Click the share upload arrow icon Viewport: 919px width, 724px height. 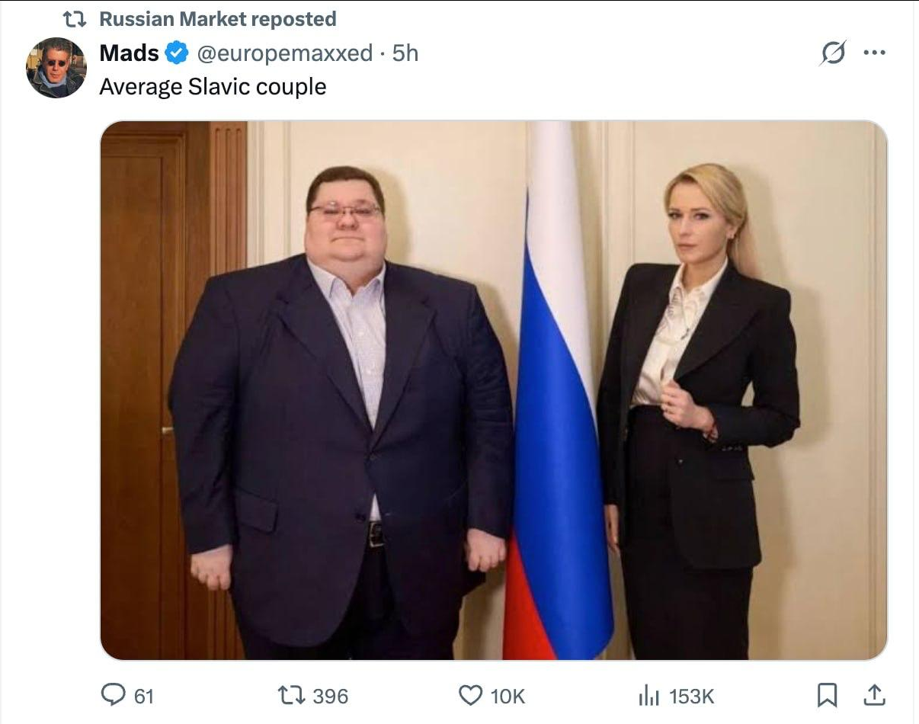(874, 694)
